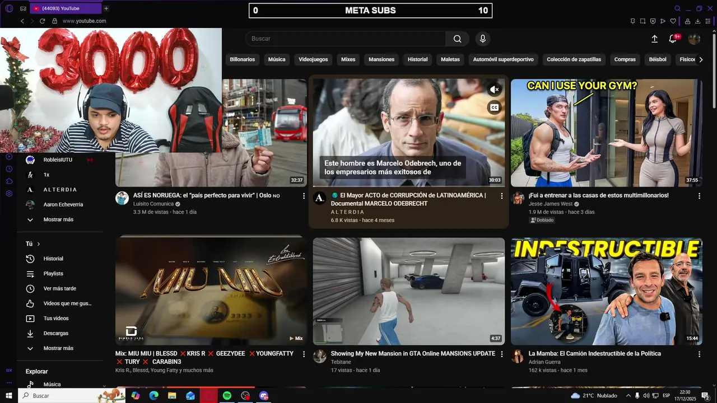Play the GTA Online mansion thumbnail
The height and width of the screenshot is (403, 717).
click(409, 292)
